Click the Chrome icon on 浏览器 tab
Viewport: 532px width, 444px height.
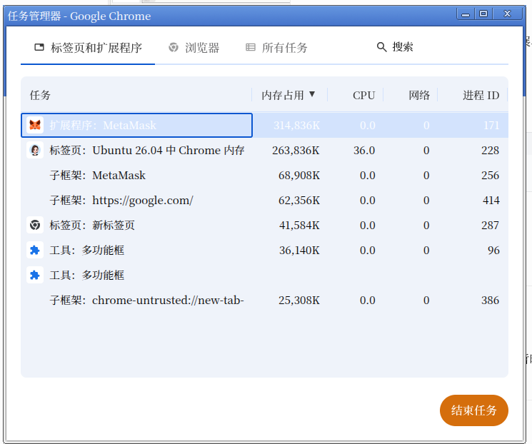[x=174, y=47]
